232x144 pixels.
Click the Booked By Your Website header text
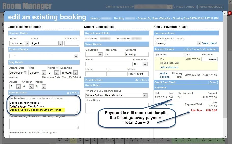click(154, 18)
